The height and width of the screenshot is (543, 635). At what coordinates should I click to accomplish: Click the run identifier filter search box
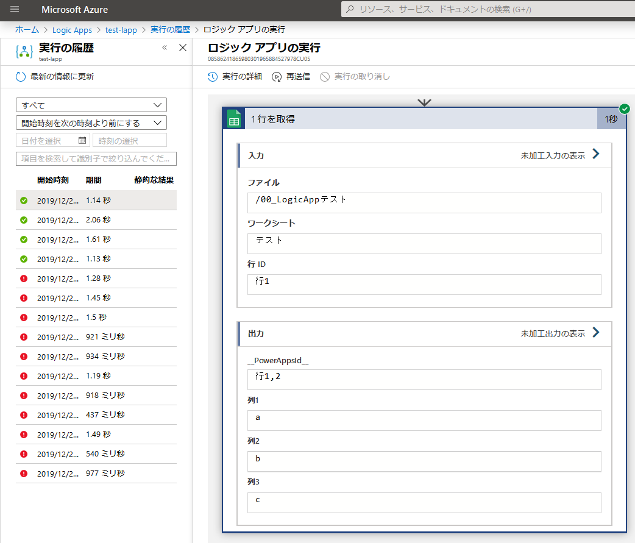pyautogui.click(x=96, y=158)
